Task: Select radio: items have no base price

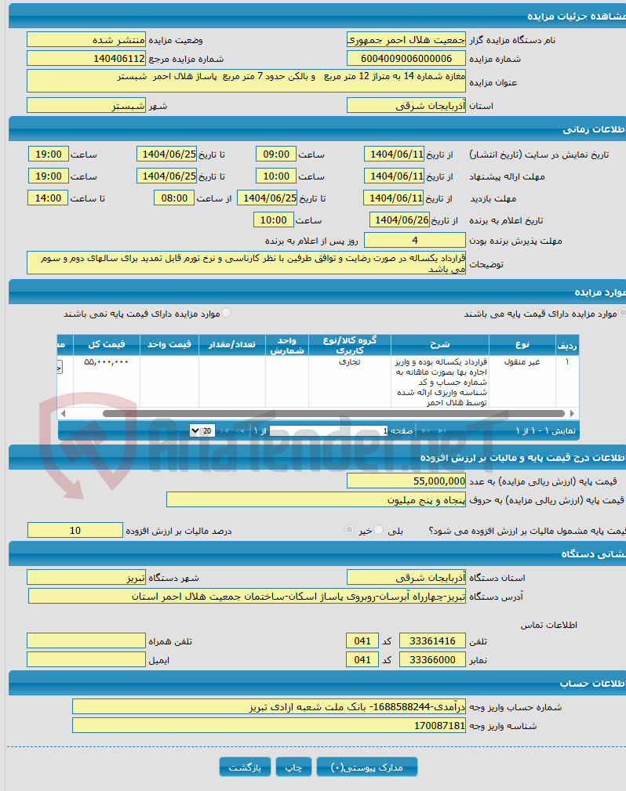Action: pyautogui.click(x=226, y=314)
